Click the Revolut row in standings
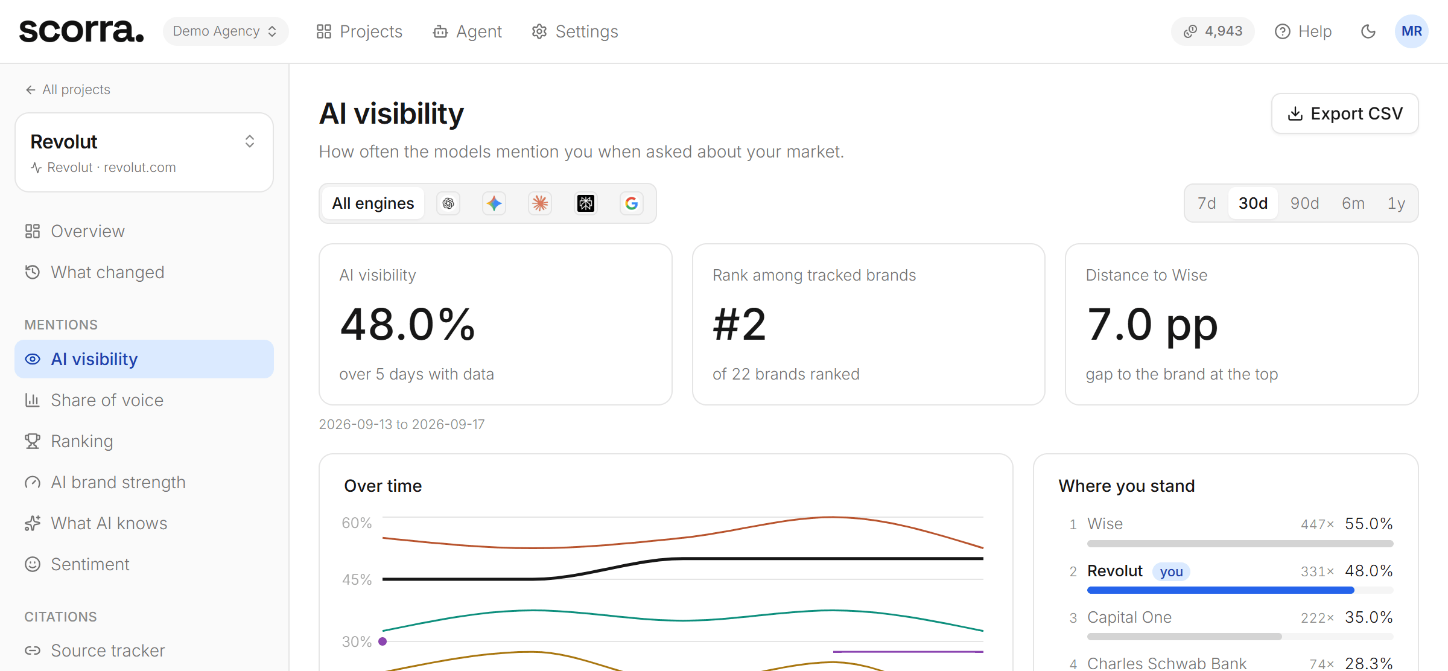This screenshot has height=671, width=1448. 1231,578
